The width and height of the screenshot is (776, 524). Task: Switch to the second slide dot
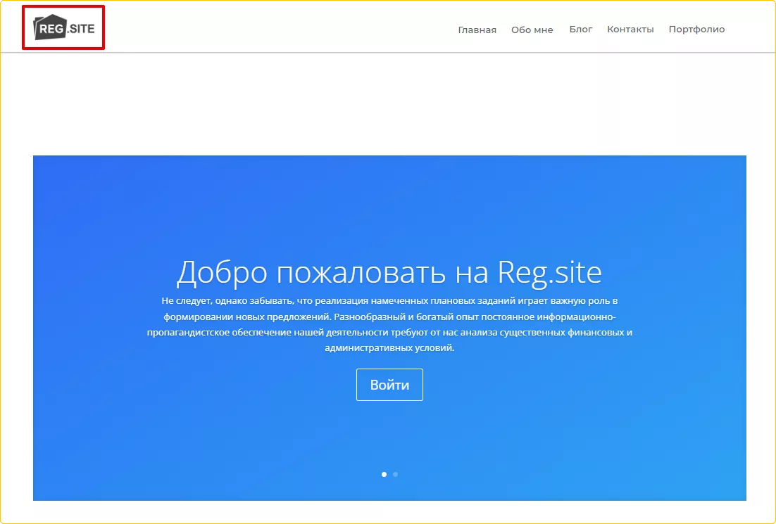tap(395, 474)
